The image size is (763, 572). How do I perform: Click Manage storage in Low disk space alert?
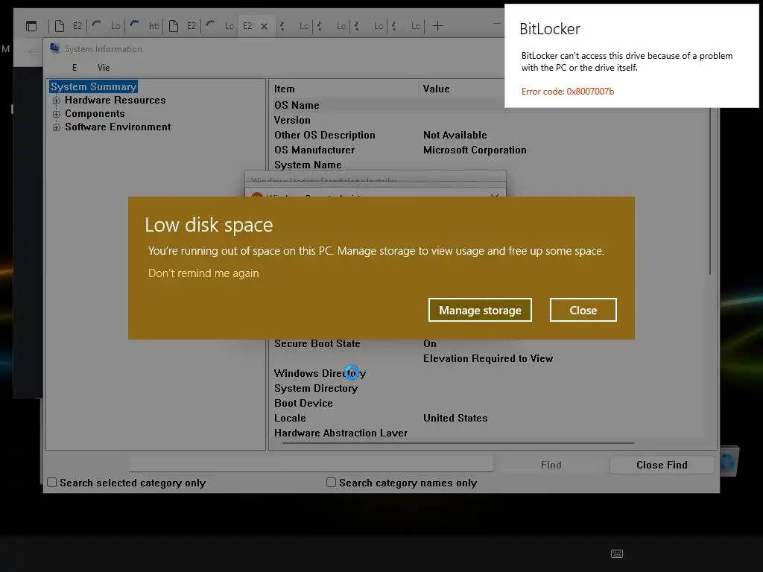click(480, 310)
